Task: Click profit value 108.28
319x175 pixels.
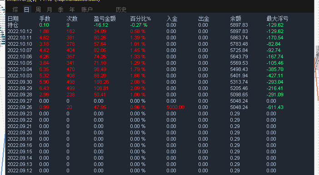Action: 101,82
